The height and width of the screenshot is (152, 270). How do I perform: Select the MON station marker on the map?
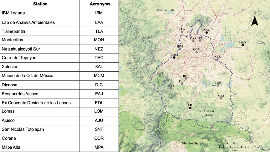[243, 45]
